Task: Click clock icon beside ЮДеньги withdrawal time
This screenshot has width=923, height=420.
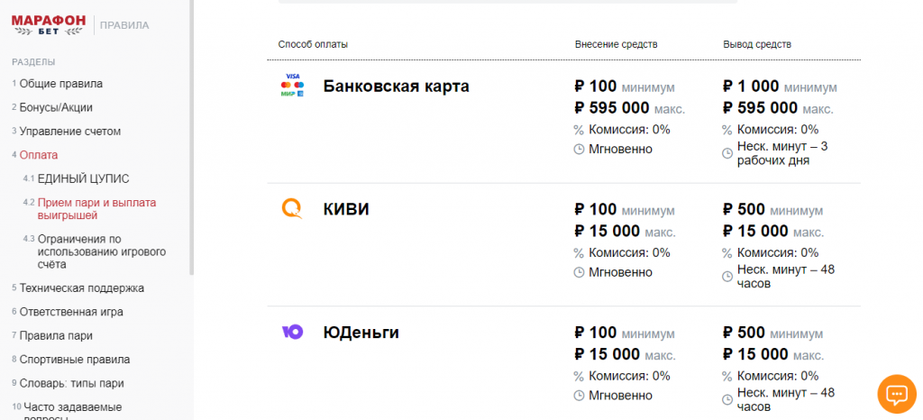Action: [727, 399]
